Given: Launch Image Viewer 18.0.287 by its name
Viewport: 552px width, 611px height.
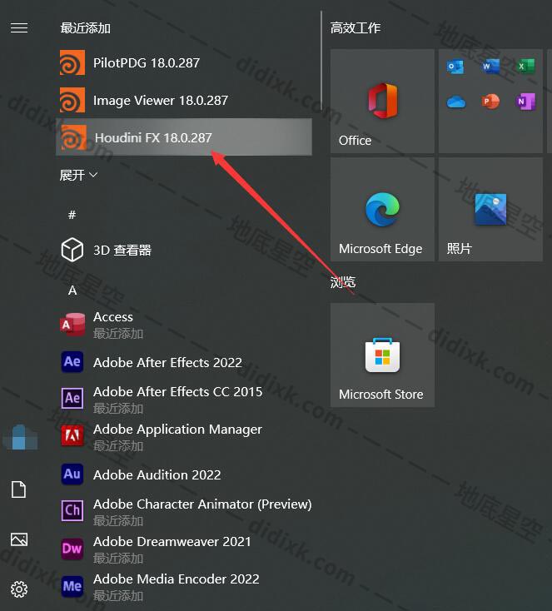Looking at the screenshot, I should (x=161, y=100).
